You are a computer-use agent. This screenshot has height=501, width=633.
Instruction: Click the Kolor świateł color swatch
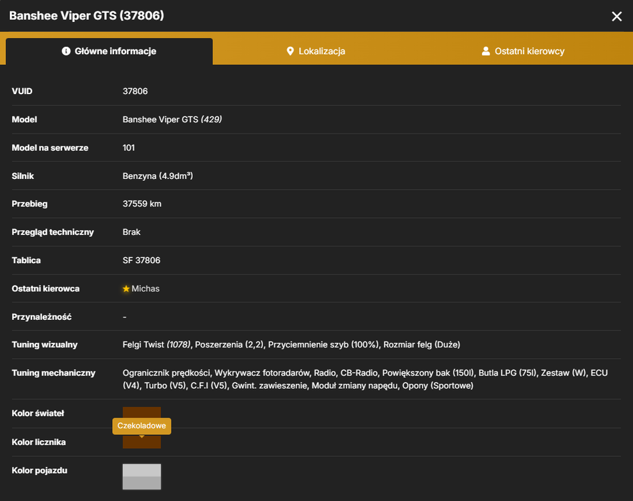tap(142, 412)
